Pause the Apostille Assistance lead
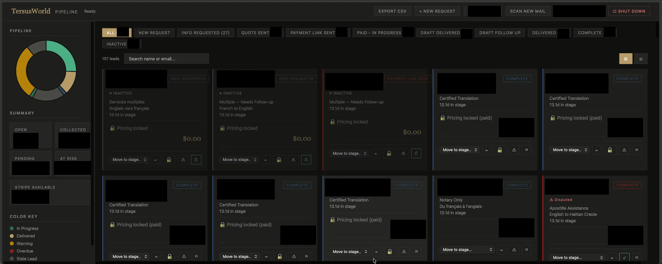Screen dimensions: 662x264 click(x=637, y=258)
